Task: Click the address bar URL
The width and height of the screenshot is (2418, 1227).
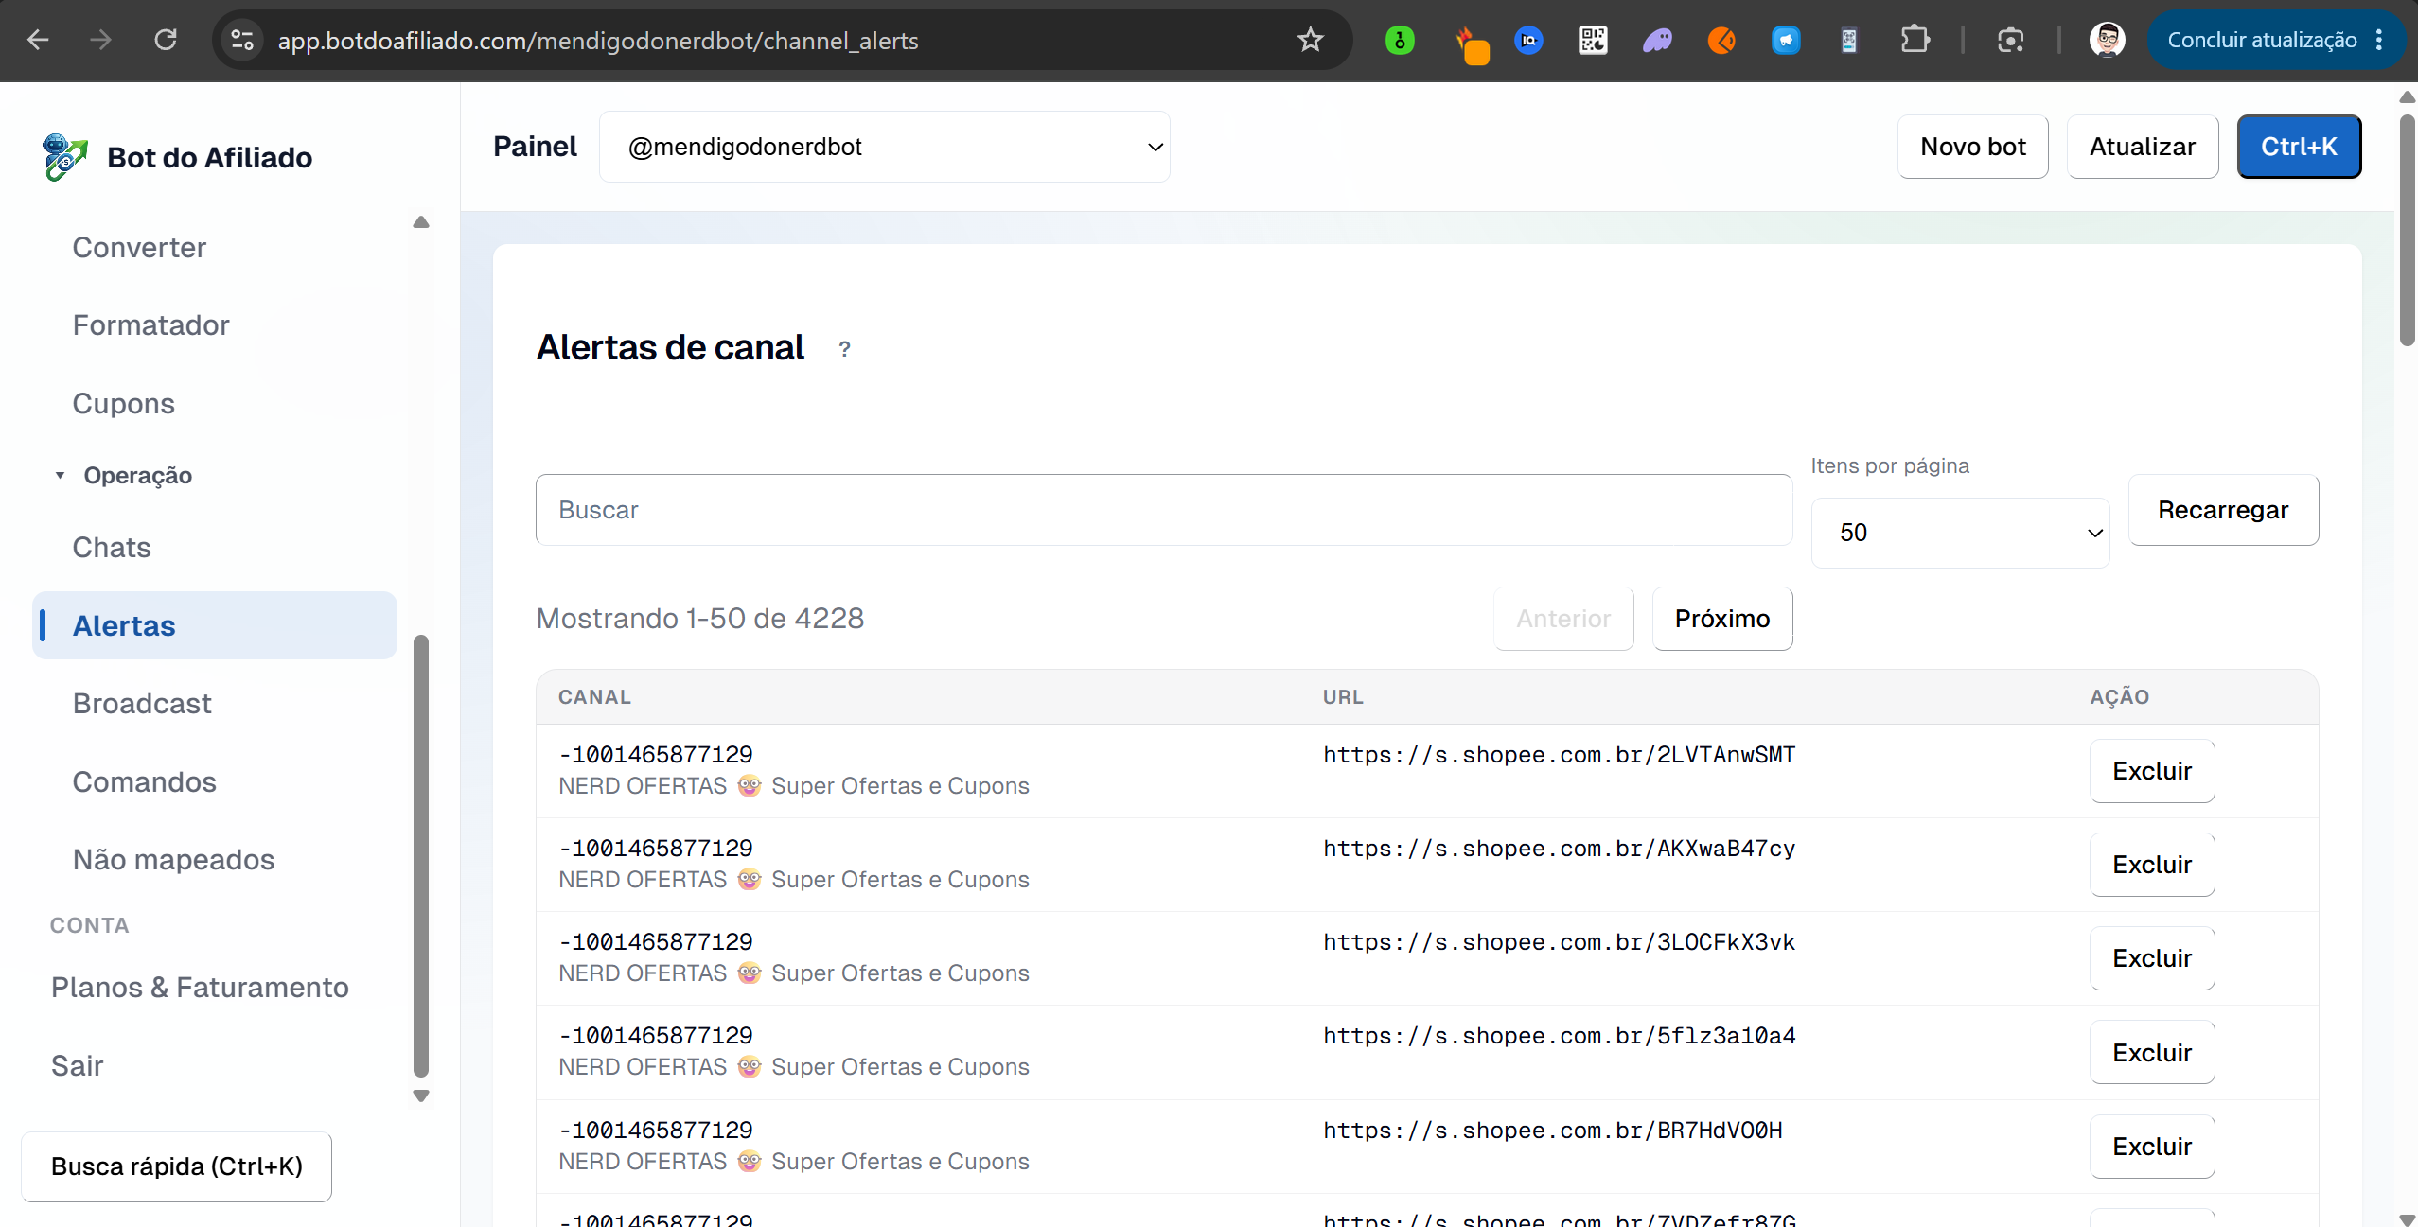Action: click(597, 41)
